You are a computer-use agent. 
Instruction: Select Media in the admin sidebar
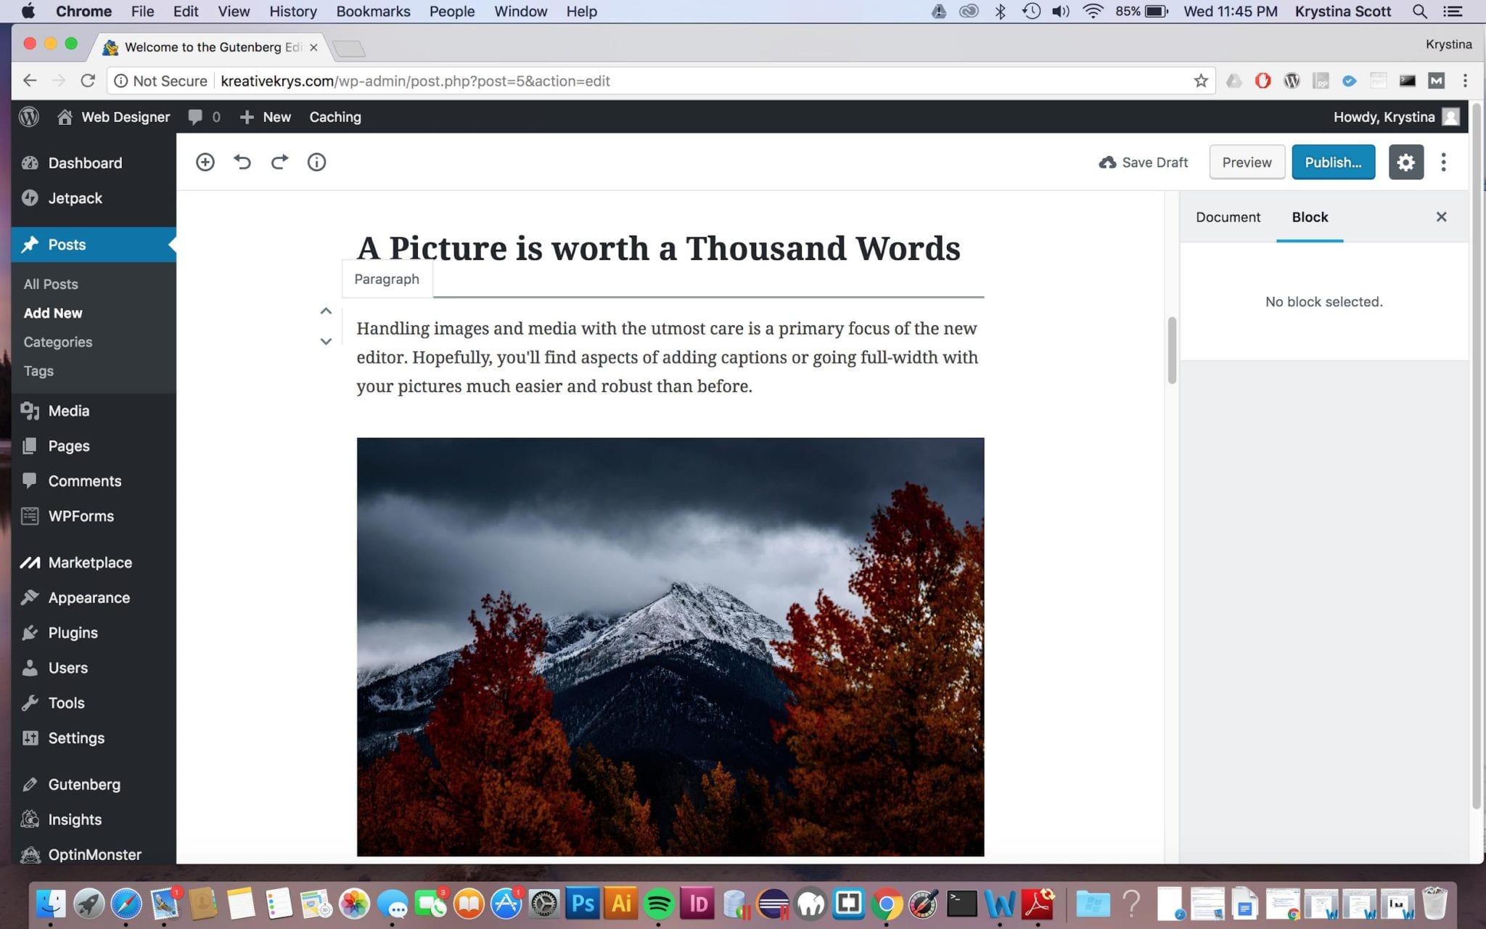(x=67, y=410)
